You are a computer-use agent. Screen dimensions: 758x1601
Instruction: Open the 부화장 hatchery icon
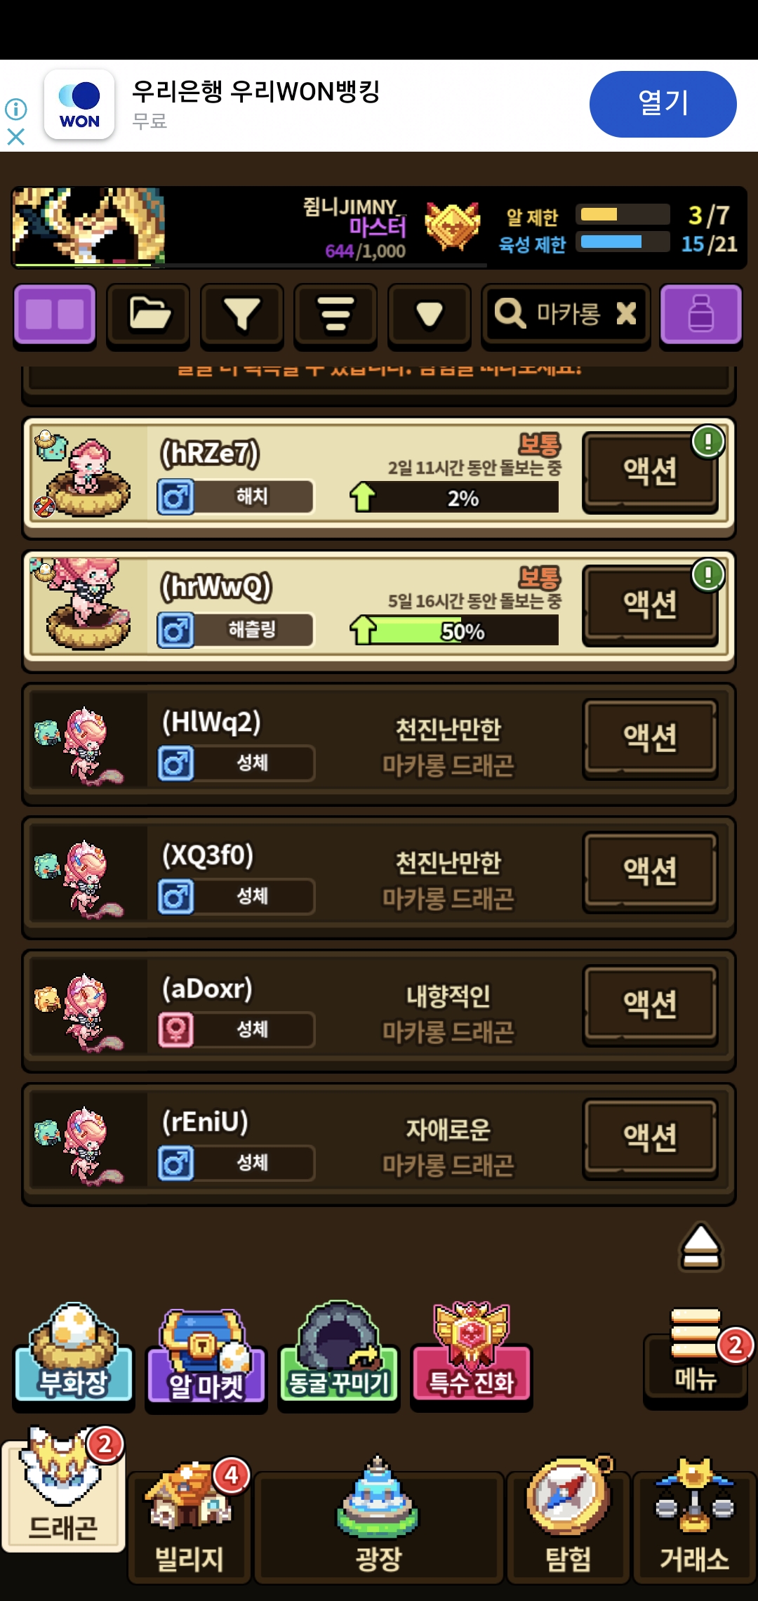(74, 1355)
